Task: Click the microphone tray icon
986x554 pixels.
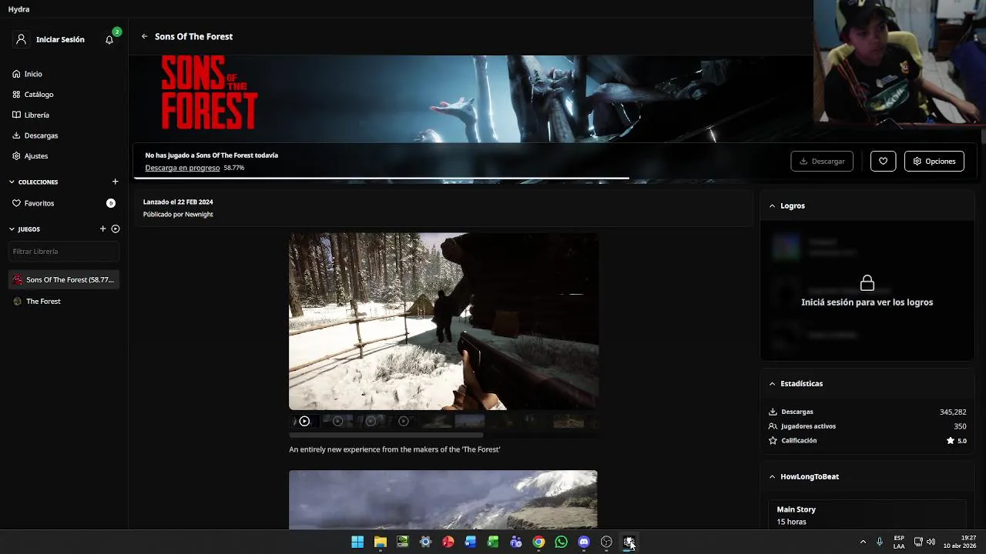Action: coord(880,542)
